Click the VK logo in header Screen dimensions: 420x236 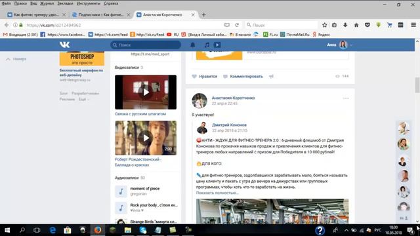(x=64, y=45)
